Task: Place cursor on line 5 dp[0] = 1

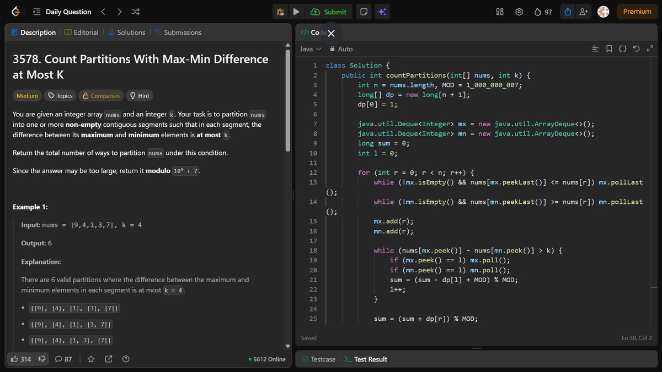Action: pyautogui.click(x=377, y=105)
